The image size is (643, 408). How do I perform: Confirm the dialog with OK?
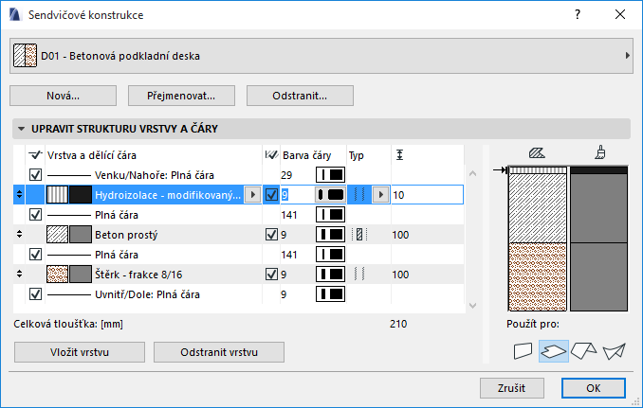tap(594, 388)
